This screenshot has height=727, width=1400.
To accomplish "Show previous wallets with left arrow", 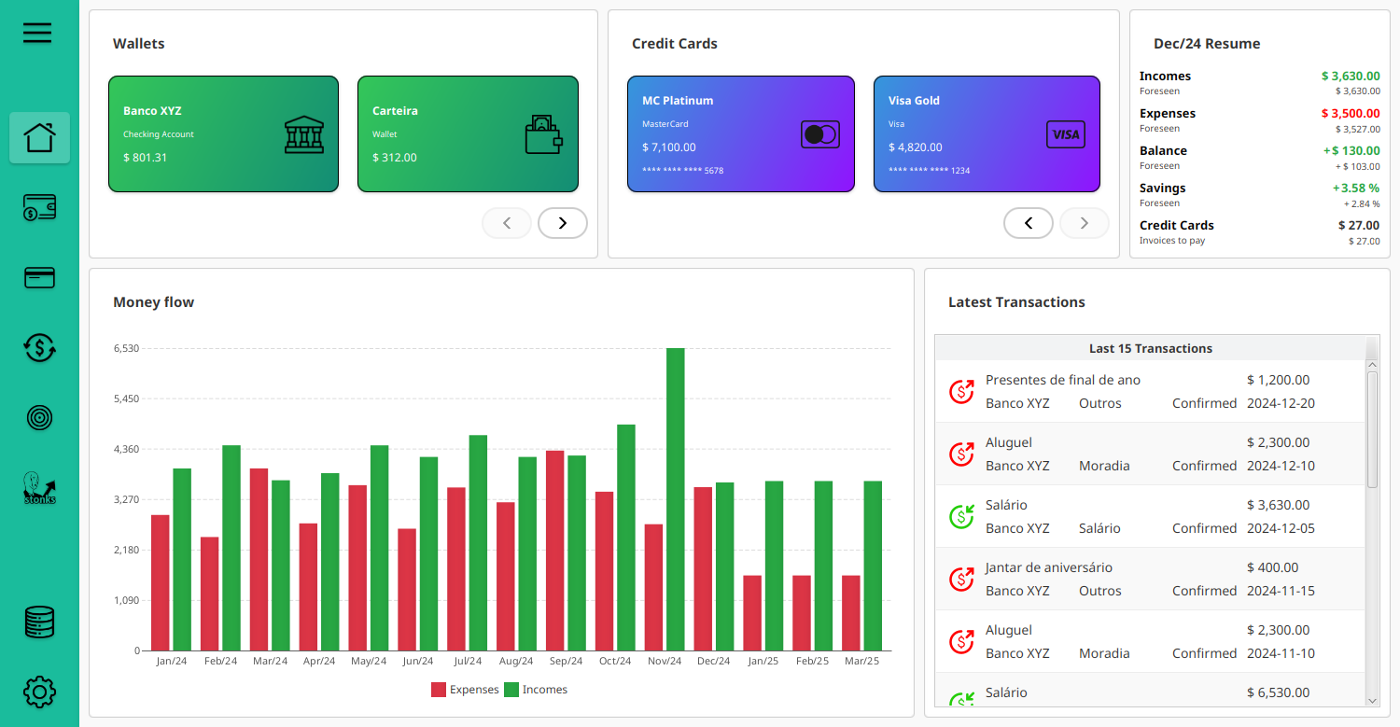I will click(x=507, y=223).
